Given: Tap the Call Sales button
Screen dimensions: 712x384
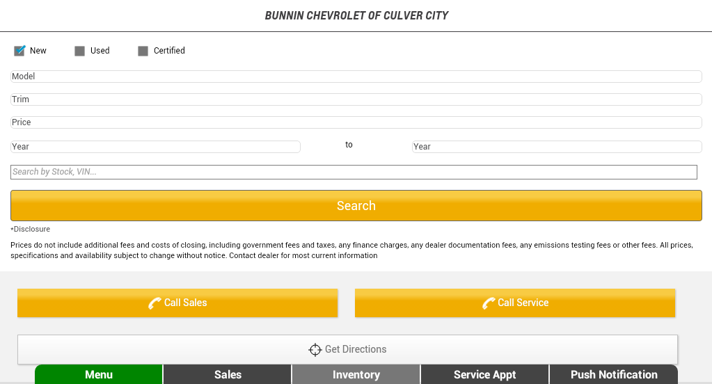Looking at the screenshot, I should coord(177,303).
